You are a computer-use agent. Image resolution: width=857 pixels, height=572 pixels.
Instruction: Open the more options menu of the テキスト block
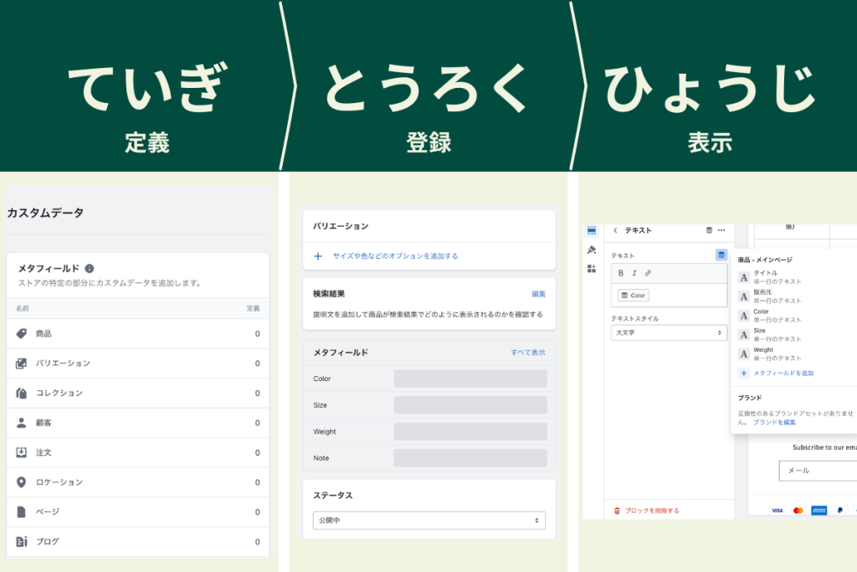[x=721, y=230]
